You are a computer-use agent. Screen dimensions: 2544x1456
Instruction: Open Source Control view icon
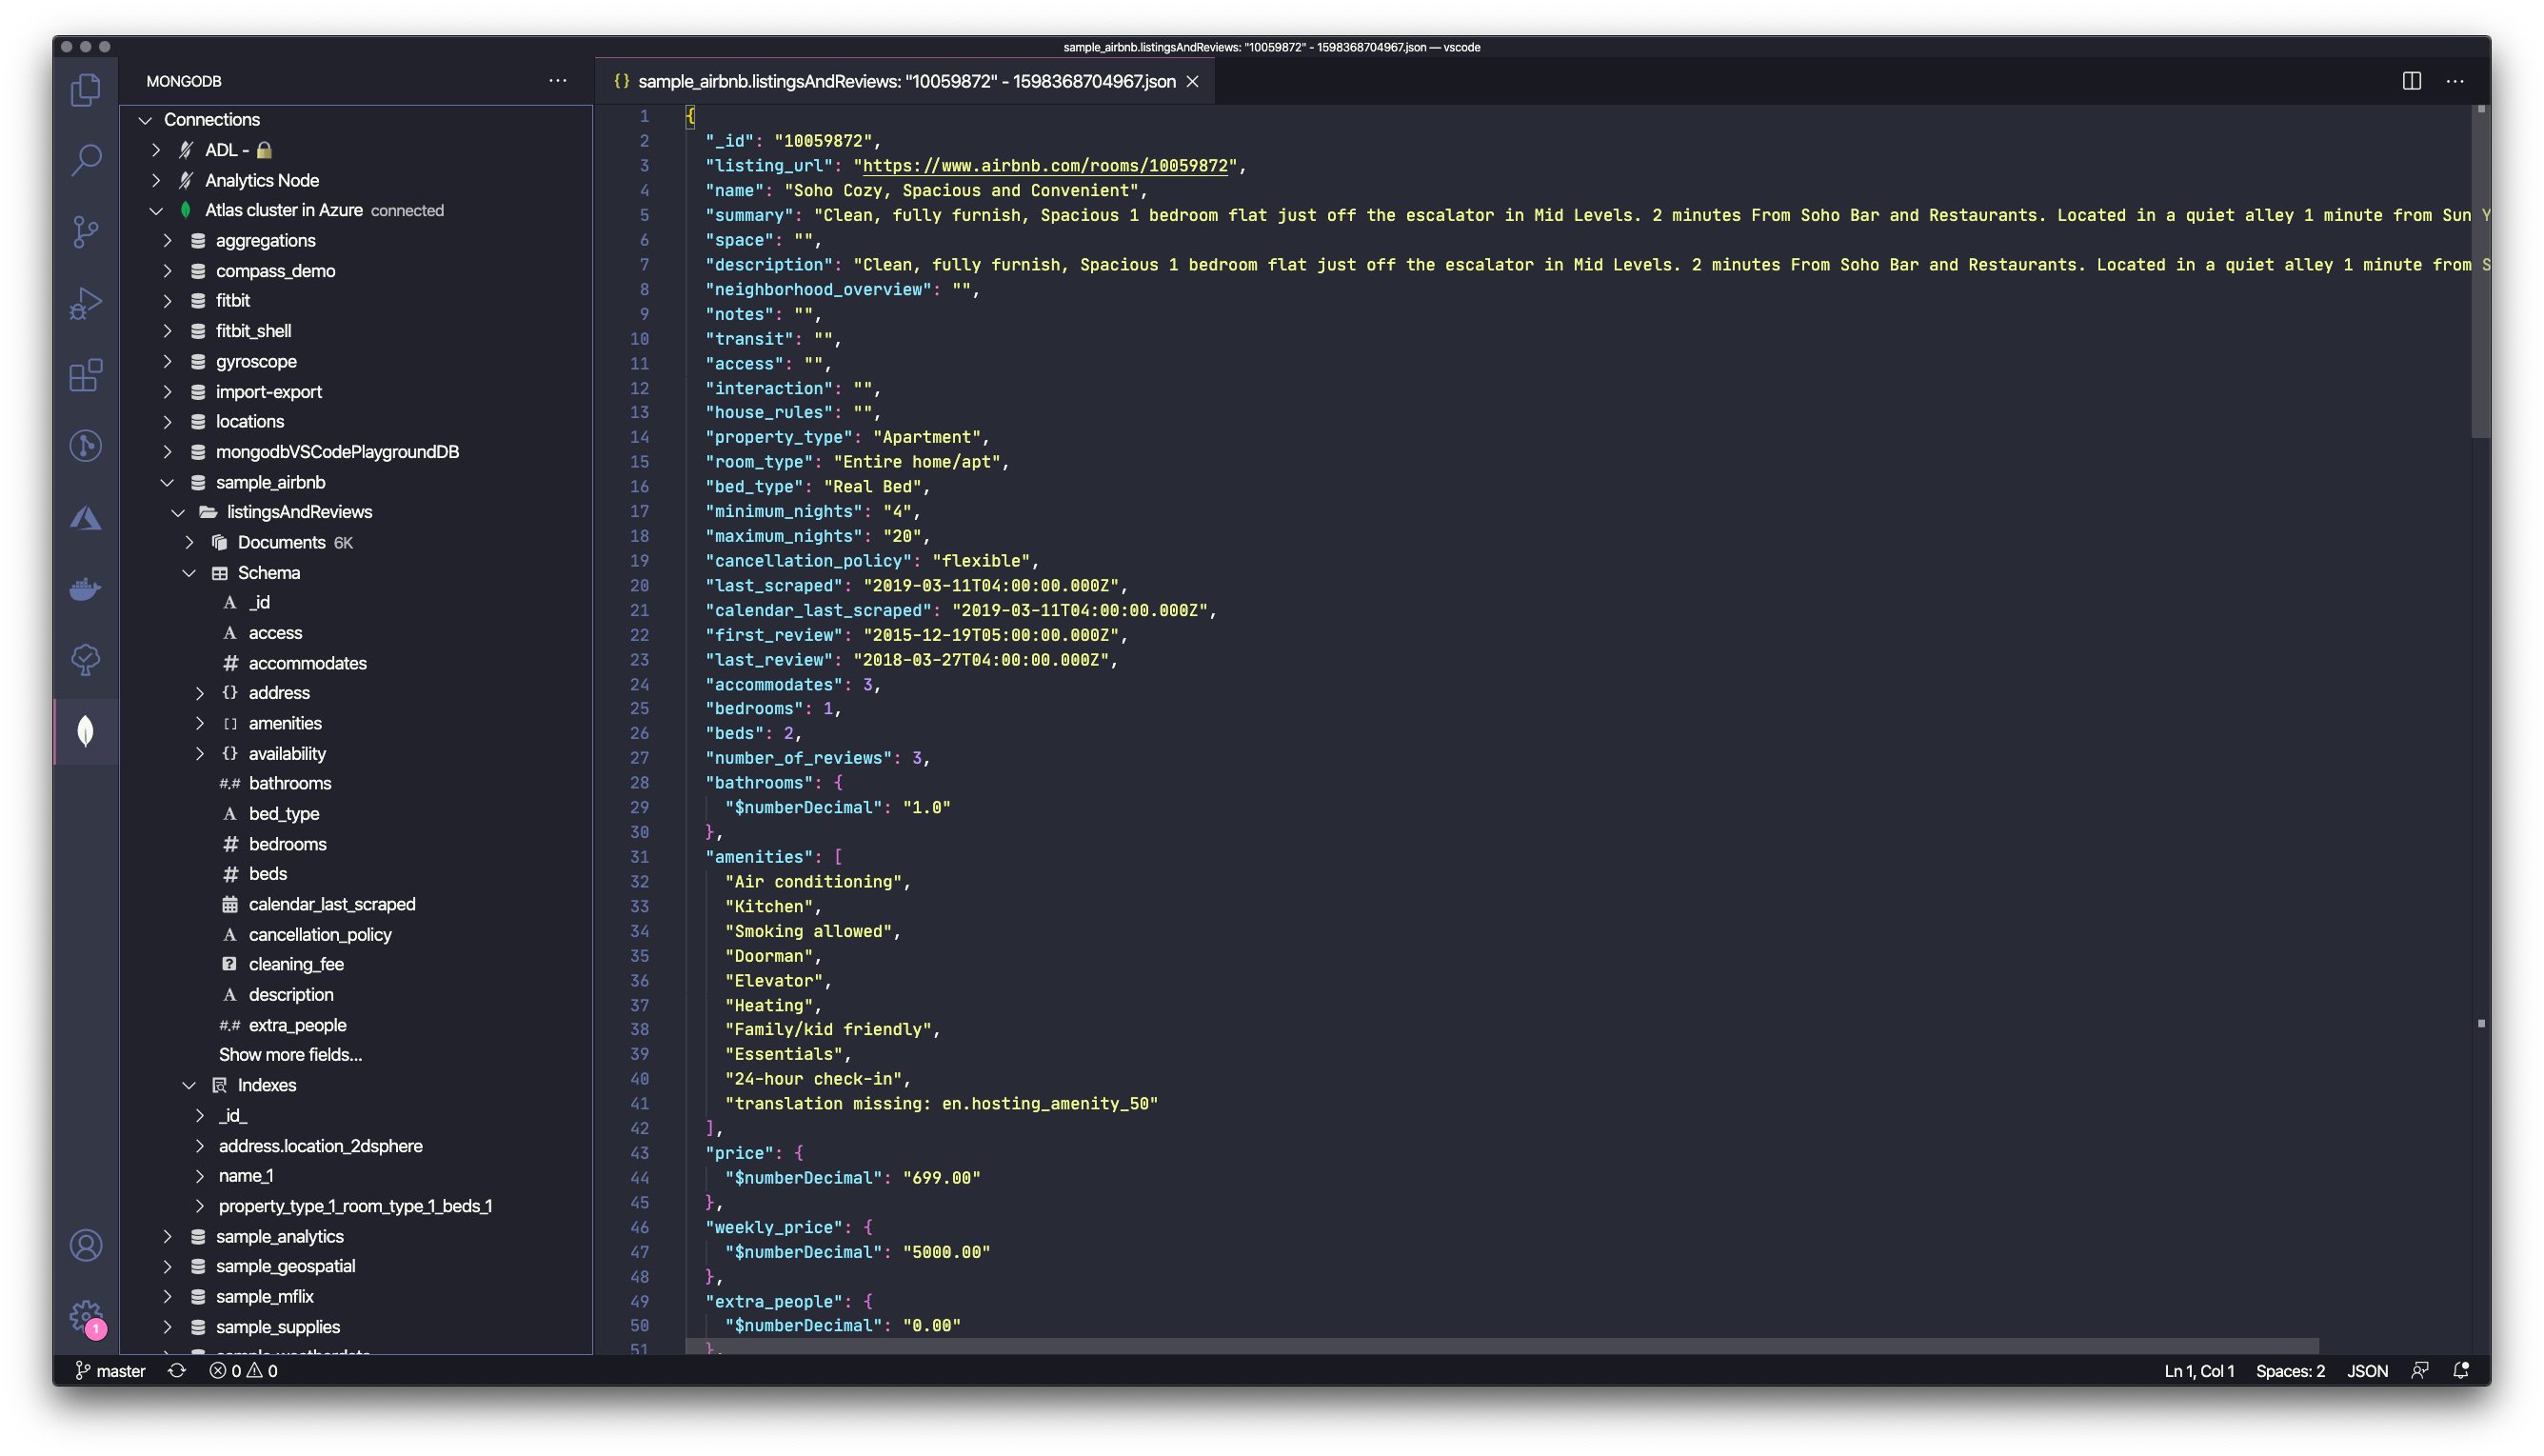click(x=86, y=232)
